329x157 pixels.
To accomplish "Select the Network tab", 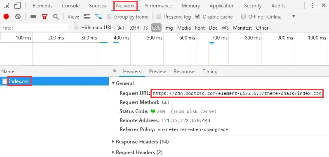I will pyautogui.click(x=125, y=6).
